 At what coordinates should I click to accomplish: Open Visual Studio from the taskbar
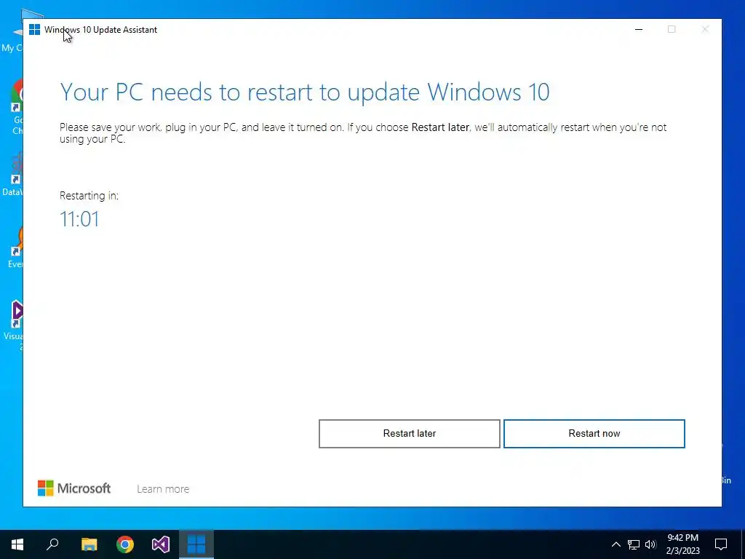coord(161,544)
